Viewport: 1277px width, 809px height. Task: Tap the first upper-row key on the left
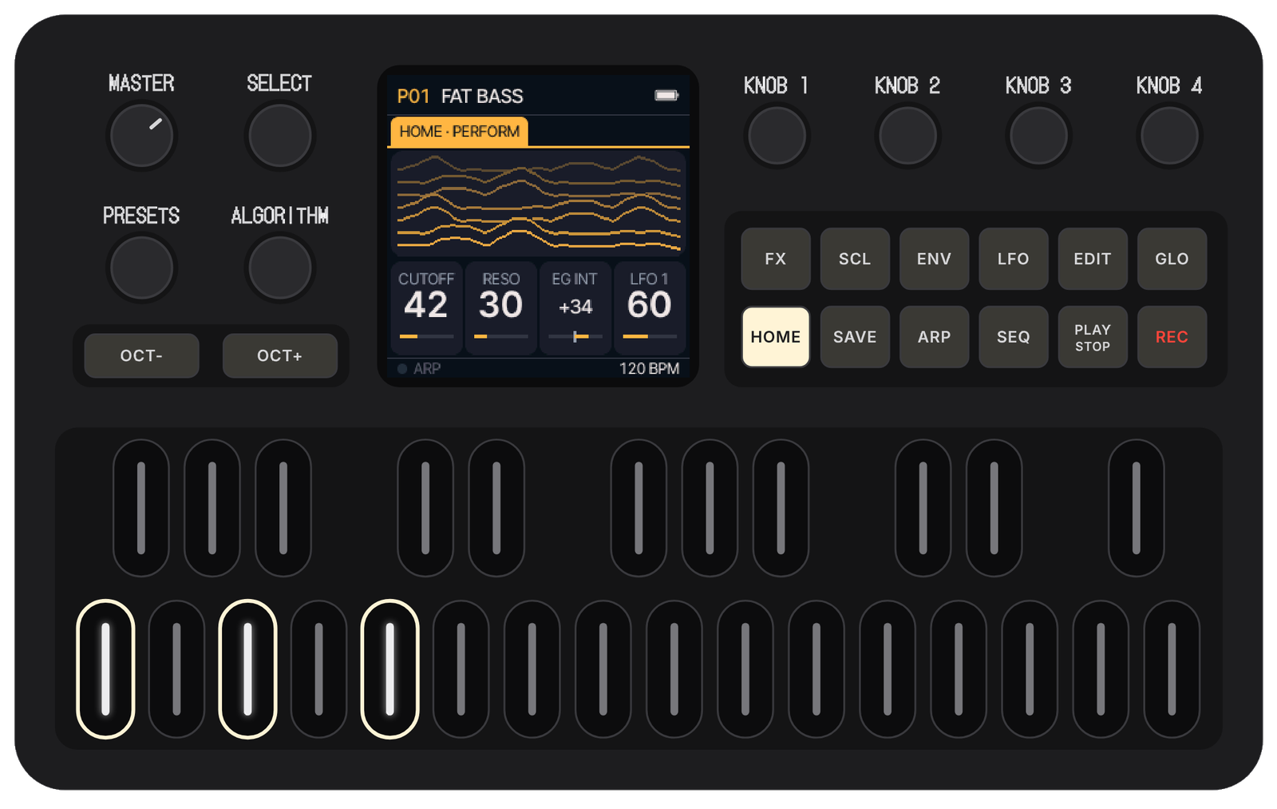tap(141, 508)
